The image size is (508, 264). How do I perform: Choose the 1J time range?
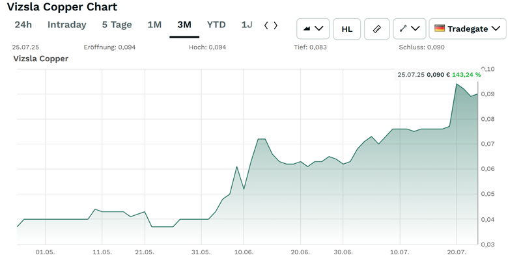(247, 25)
